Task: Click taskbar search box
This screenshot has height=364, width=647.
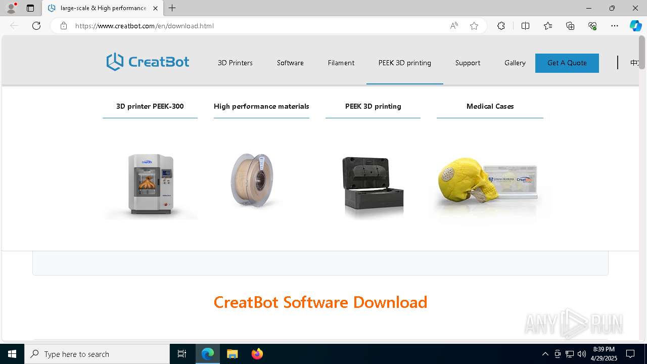Action: (x=97, y=354)
